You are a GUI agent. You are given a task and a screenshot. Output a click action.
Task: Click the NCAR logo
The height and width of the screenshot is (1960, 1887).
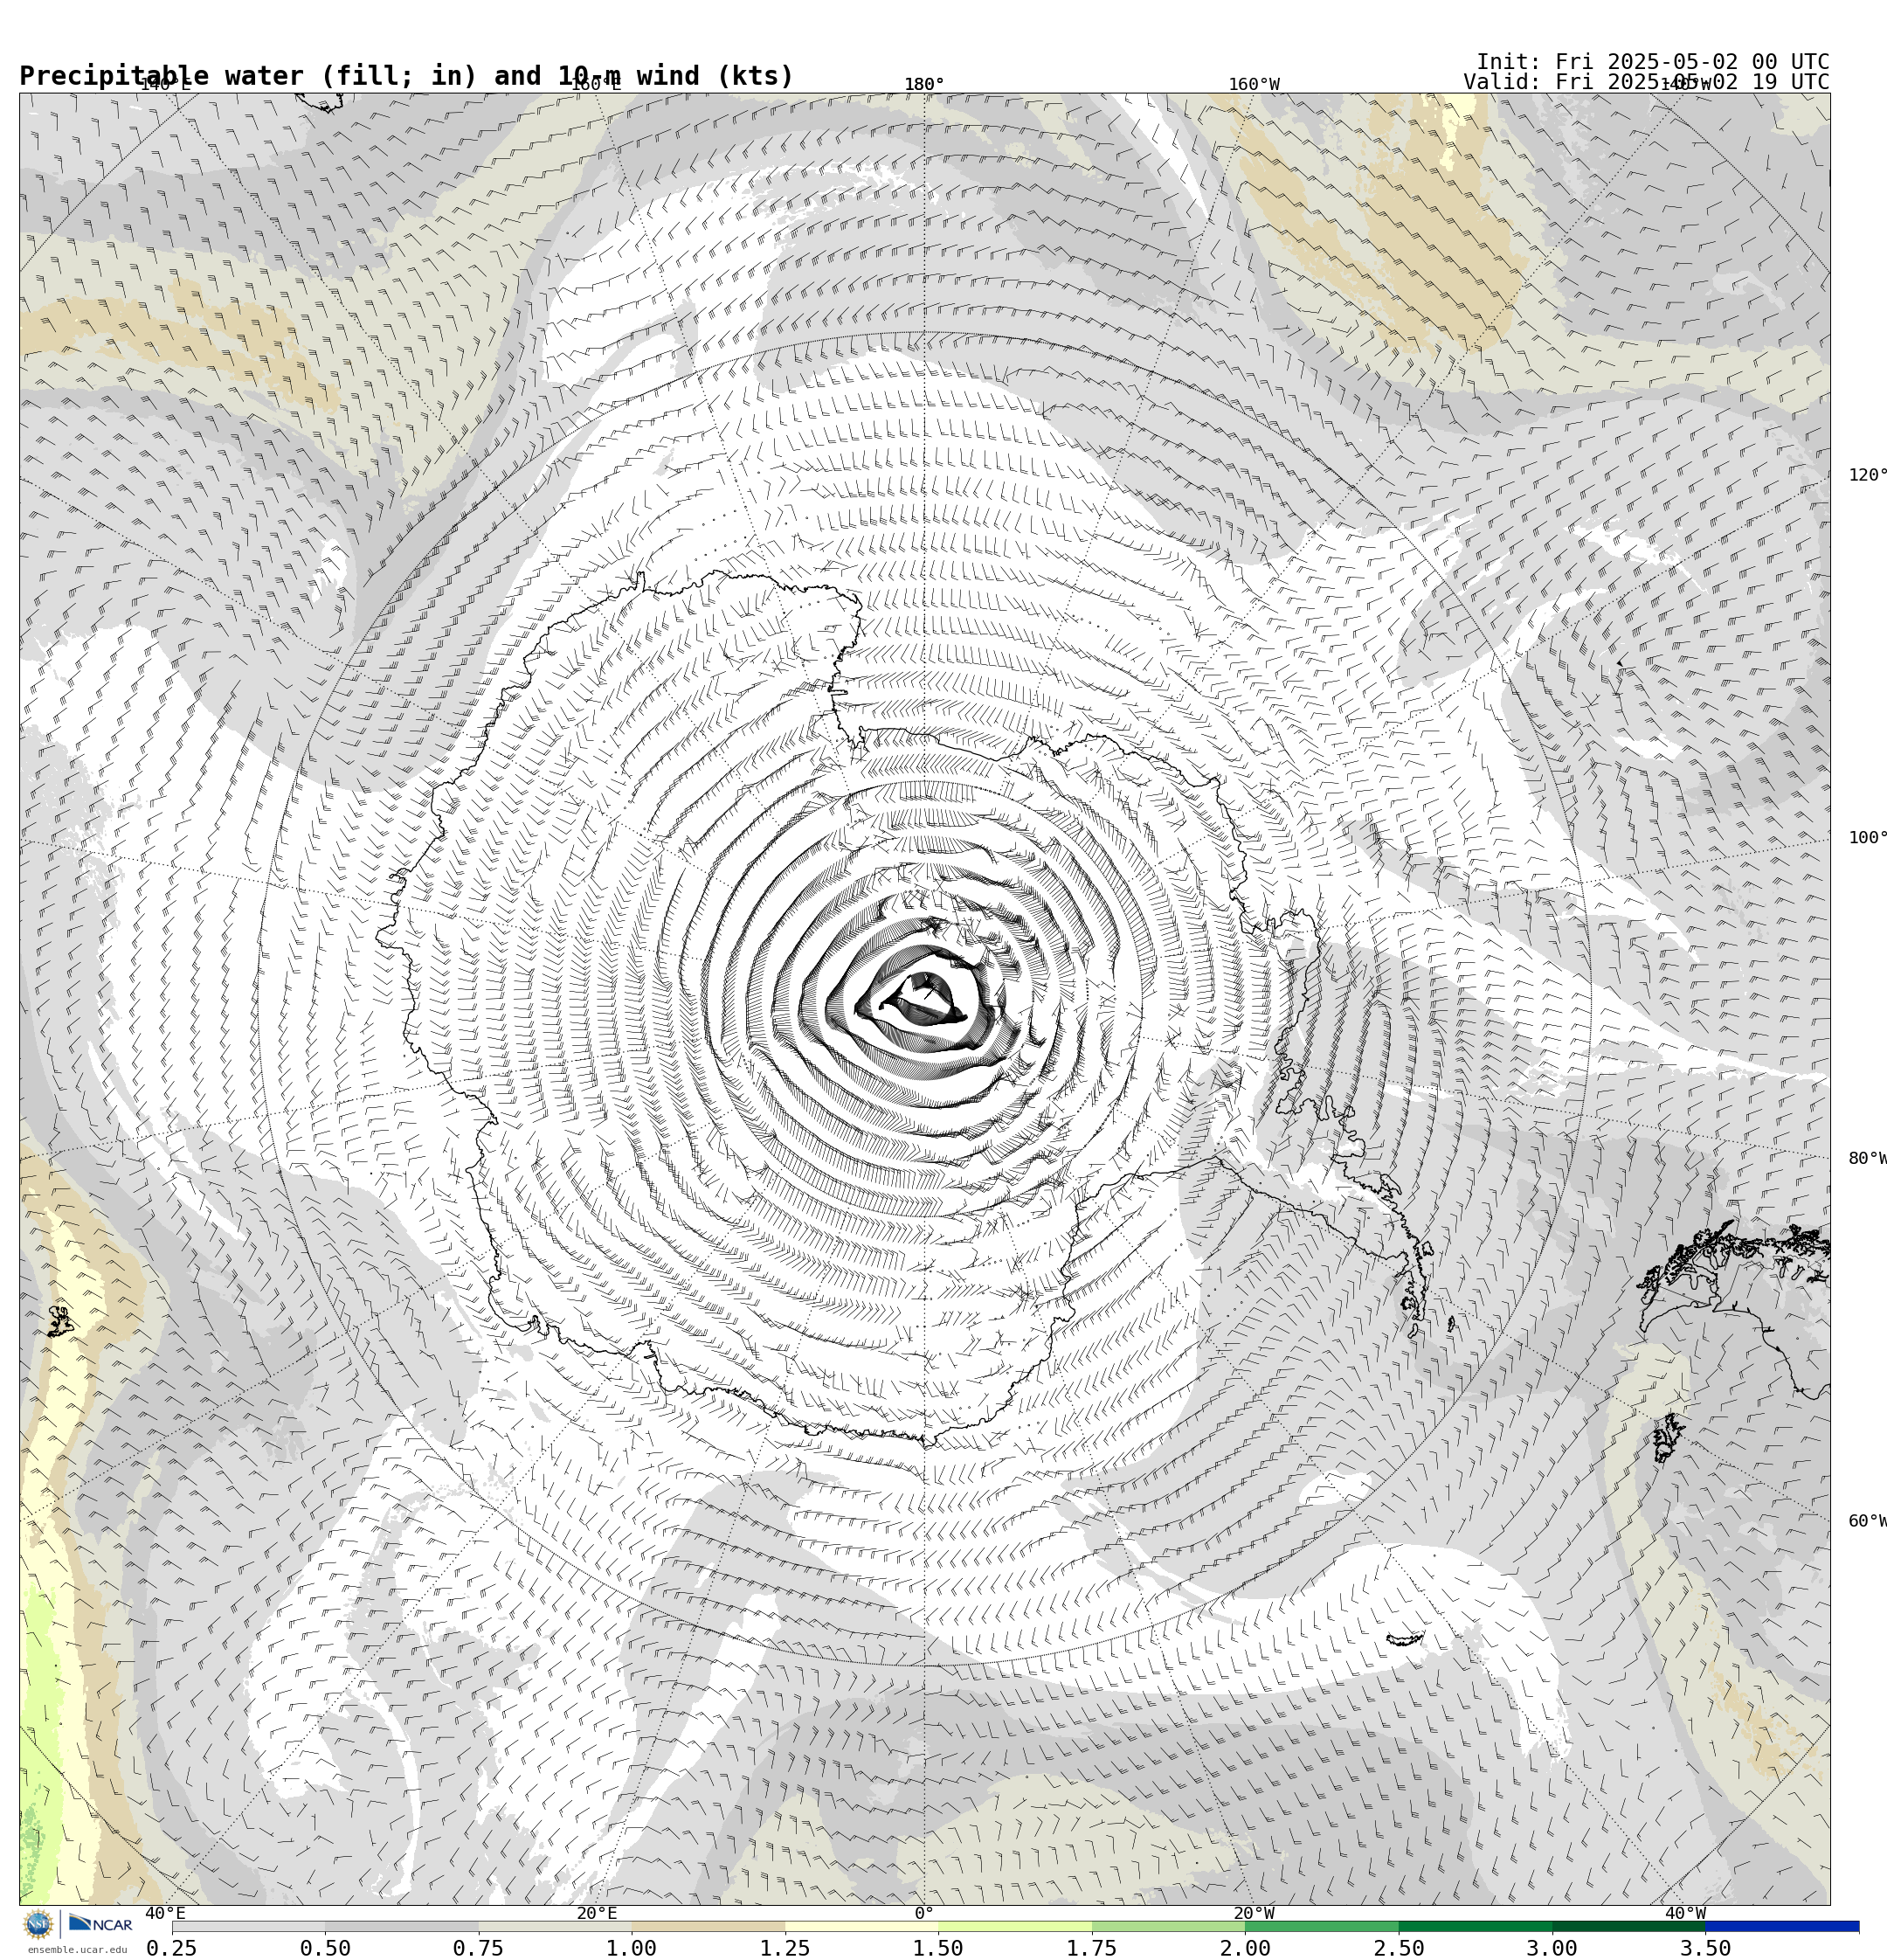tap(101, 1924)
